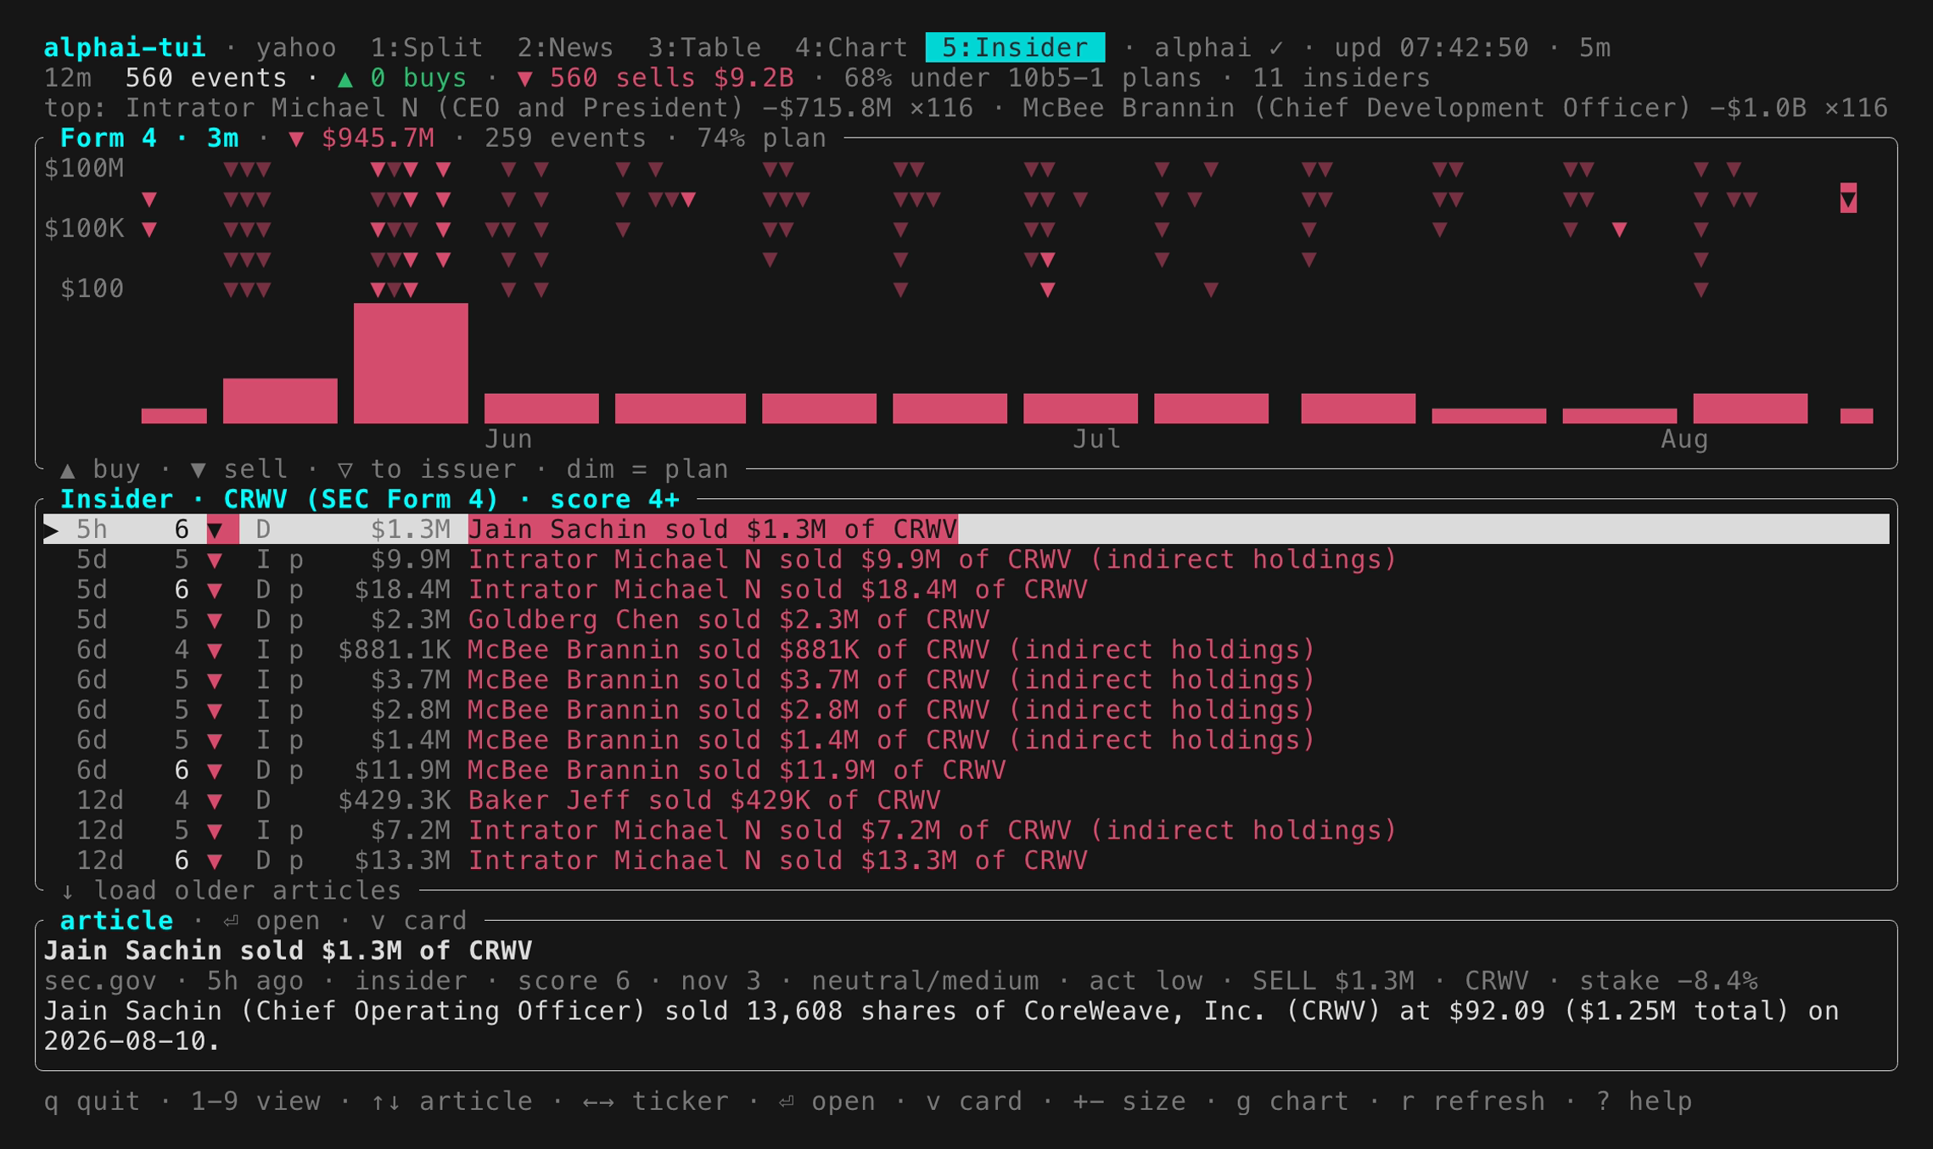Click the red triangle before $945.7M
The width and height of the screenshot is (1933, 1149).
point(296,139)
